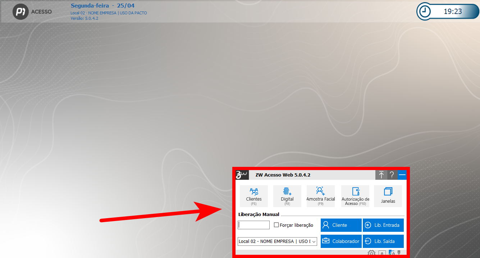The width and height of the screenshot is (480, 258).
Task: Open help with the question mark icon
Action: (x=392, y=175)
